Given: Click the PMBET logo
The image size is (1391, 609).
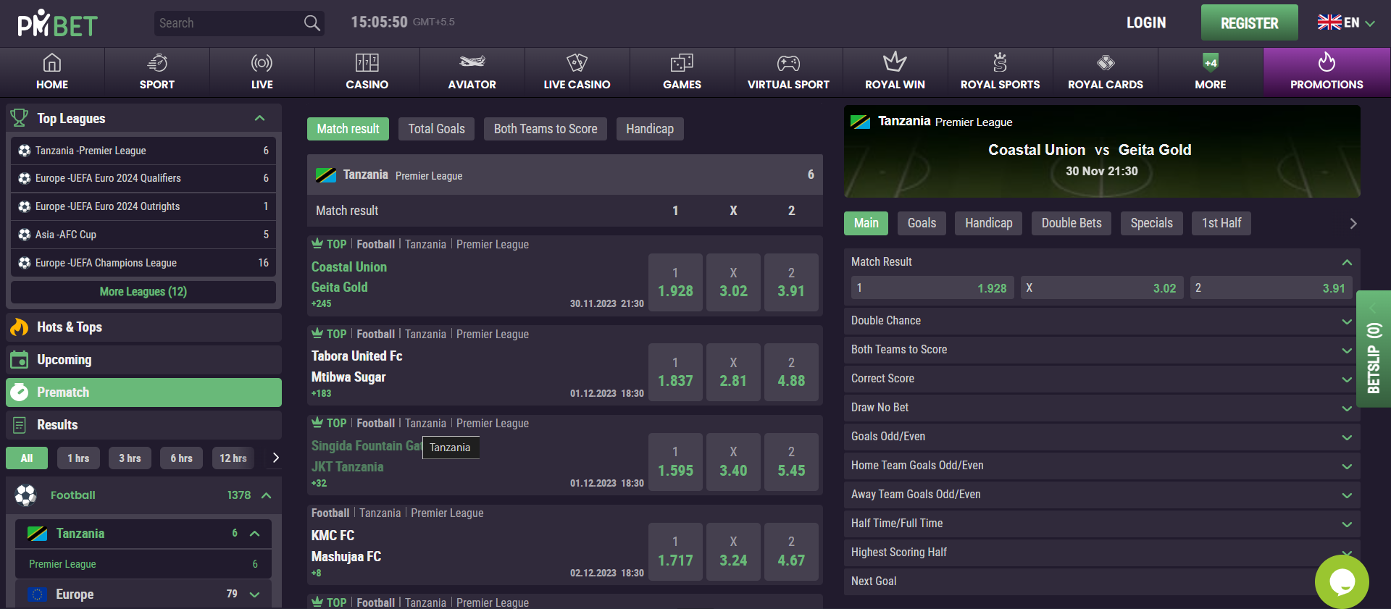Looking at the screenshot, I should coord(57,23).
